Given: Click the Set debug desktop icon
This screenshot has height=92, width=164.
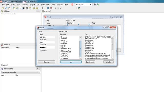Looking at the screenshot, I should click(98, 5).
